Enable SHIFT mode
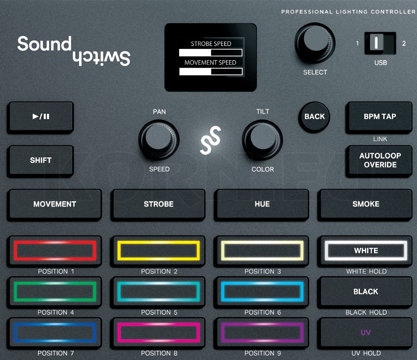Image resolution: width=417 pixels, height=360 pixels. [40, 160]
